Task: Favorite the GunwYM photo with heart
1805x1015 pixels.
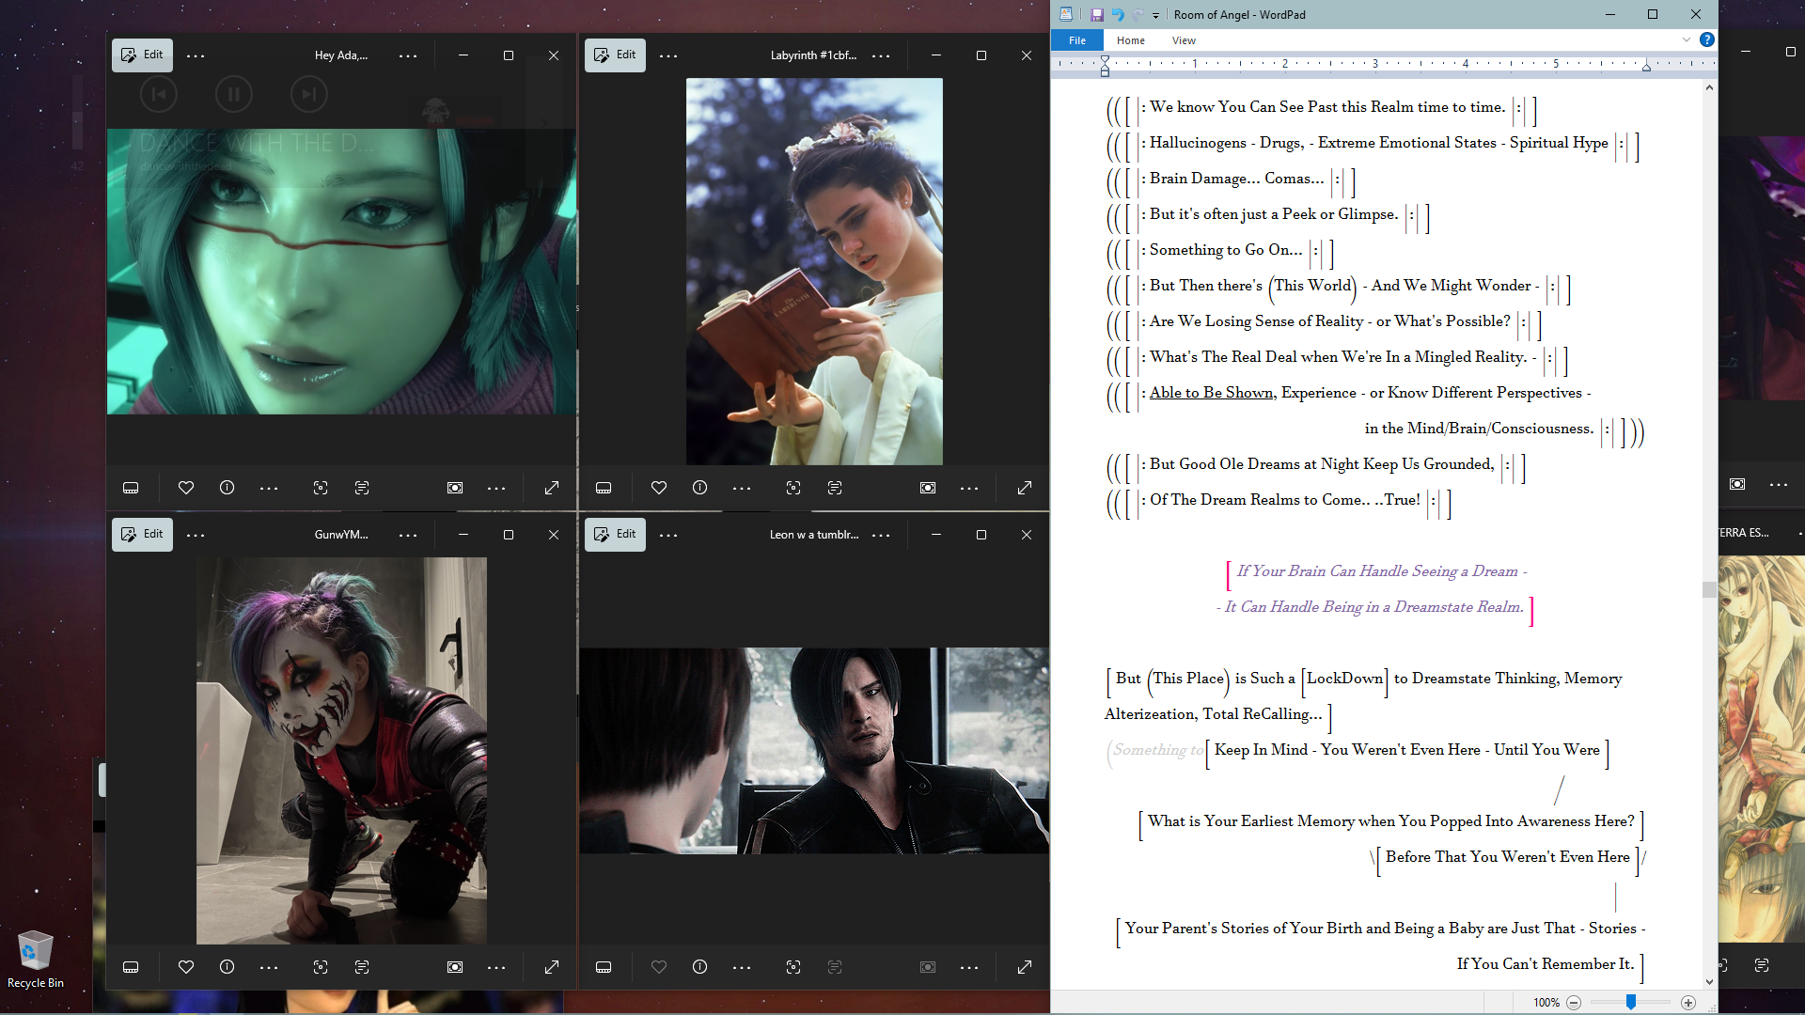Action: pyautogui.click(x=186, y=967)
